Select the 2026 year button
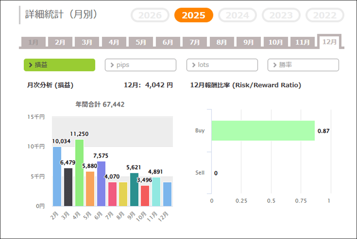Screen dimensions: 357x239 150,15
